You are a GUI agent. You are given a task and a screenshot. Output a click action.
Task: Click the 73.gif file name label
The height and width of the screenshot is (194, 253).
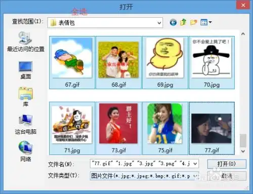pos(119,150)
